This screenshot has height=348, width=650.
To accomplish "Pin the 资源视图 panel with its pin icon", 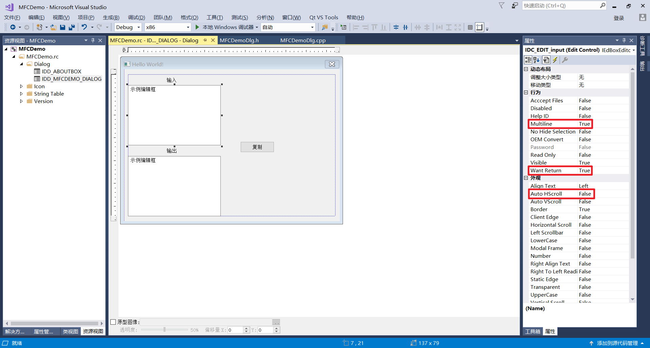I will 93,40.
